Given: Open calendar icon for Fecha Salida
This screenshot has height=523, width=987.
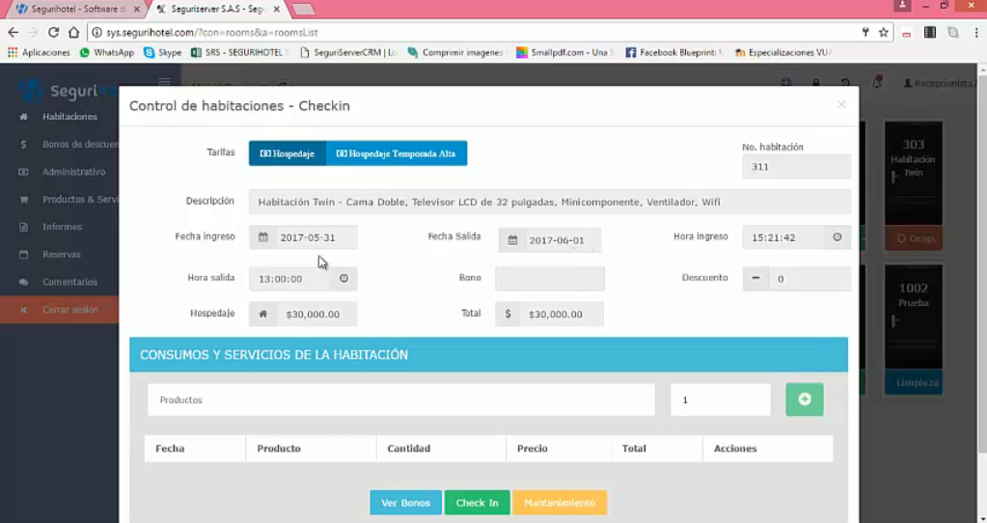Looking at the screenshot, I should [512, 239].
